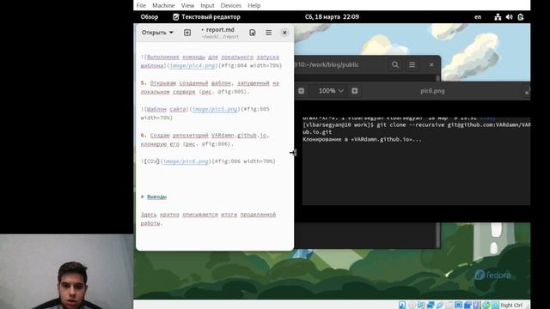The height and width of the screenshot is (309, 550).
Task: Click the display settings icon in status bar
Action: (458, 305)
